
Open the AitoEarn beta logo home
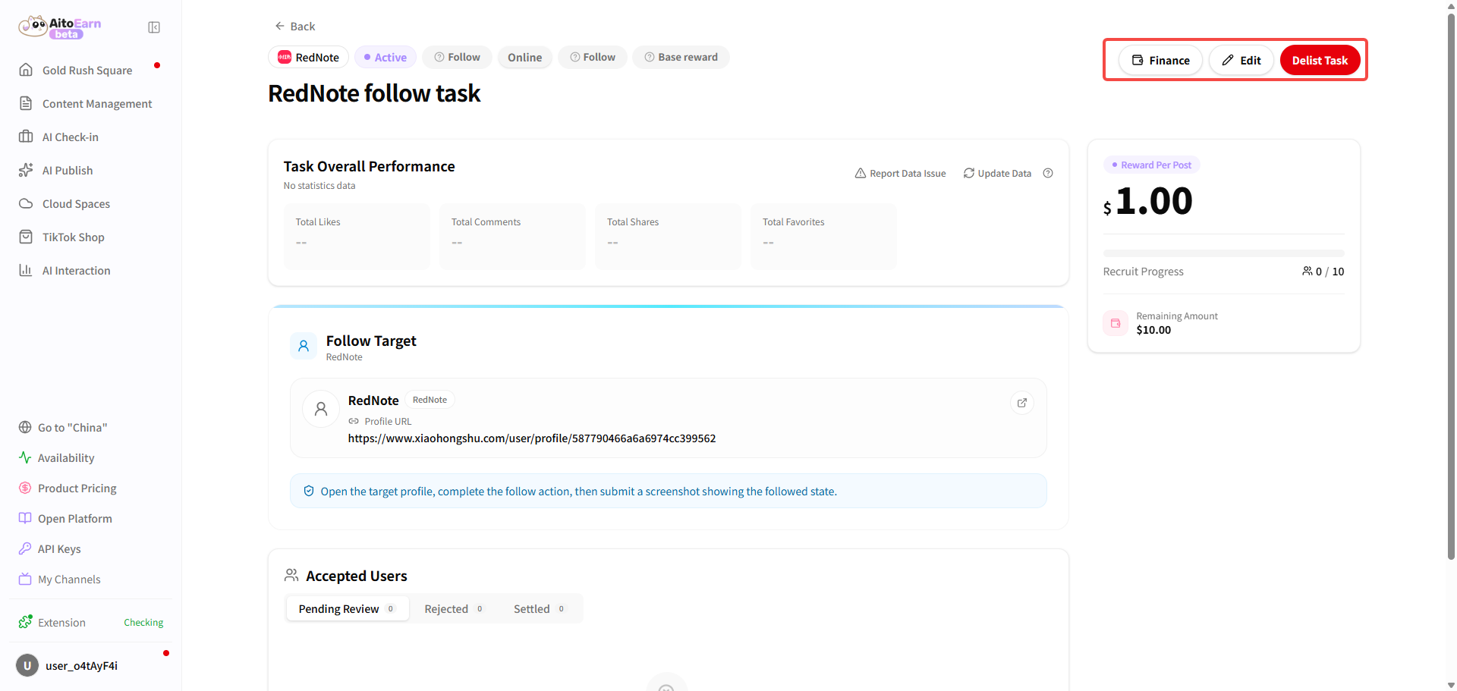tap(60, 27)
